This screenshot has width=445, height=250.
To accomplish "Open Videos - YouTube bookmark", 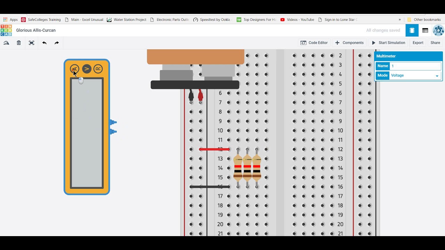I will (x=297, y=20).
